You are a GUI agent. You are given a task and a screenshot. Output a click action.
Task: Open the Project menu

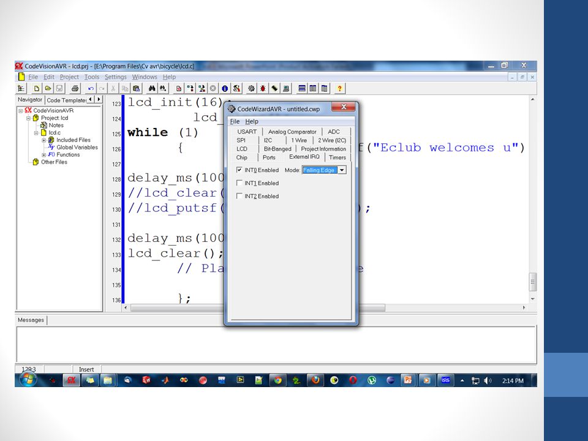[69, 77]
